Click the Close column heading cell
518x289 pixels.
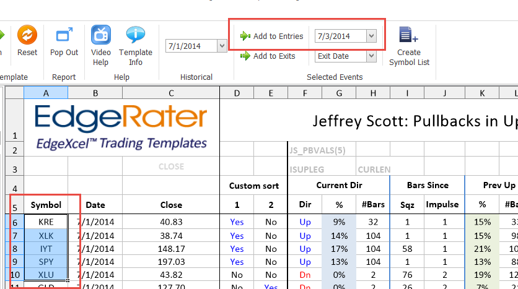171,205
